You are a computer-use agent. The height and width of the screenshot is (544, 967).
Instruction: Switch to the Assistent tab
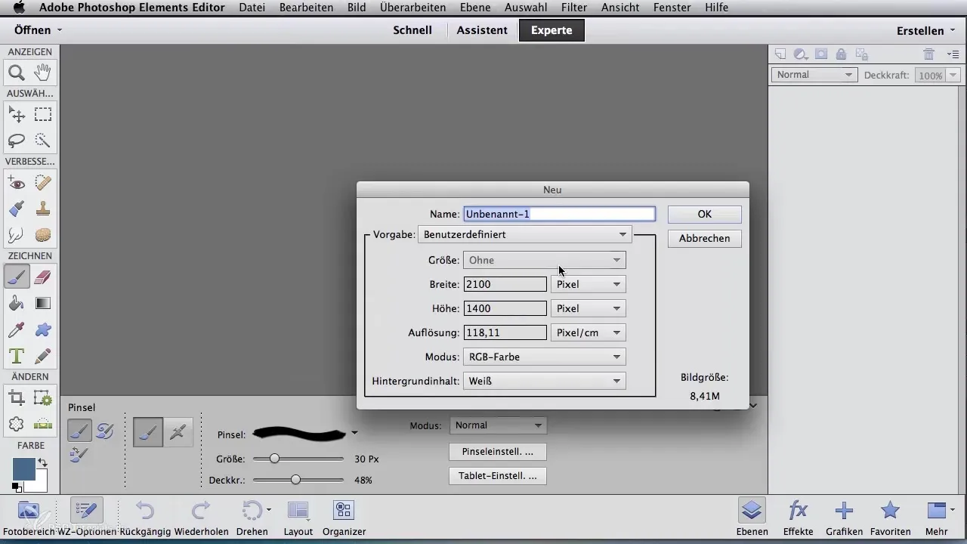point(482,30)
